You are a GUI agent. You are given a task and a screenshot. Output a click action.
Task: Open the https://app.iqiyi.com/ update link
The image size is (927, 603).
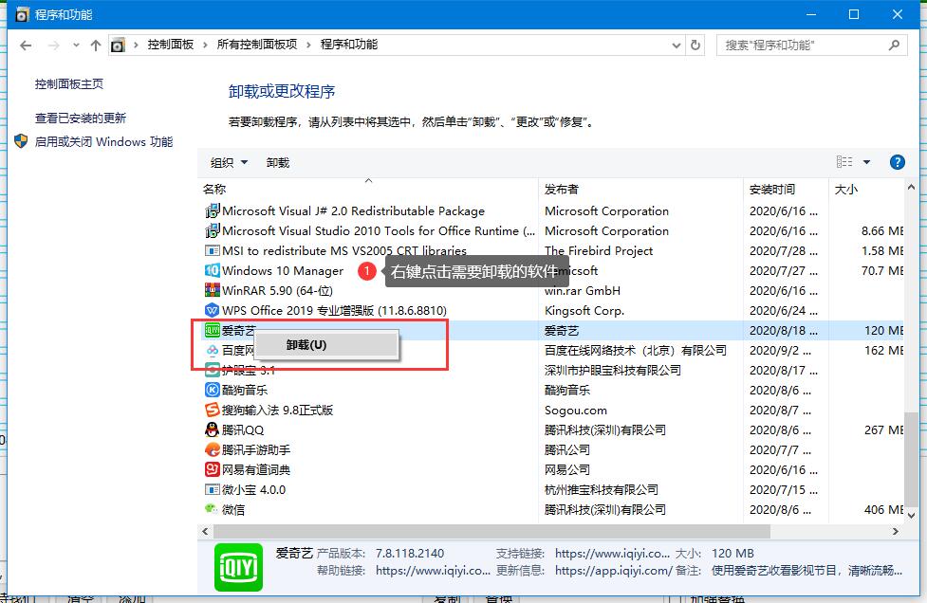coord(613,571)
